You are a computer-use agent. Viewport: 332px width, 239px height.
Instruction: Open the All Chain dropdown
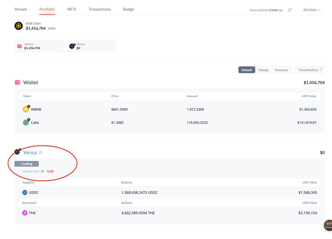(312, 10)
